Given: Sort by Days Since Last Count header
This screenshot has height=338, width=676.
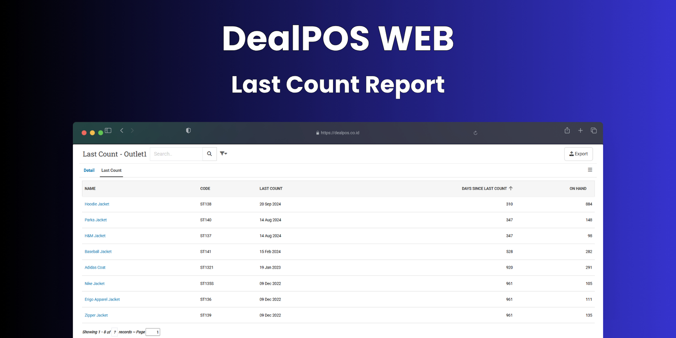Looking at the screenshot, I should 484,188.
